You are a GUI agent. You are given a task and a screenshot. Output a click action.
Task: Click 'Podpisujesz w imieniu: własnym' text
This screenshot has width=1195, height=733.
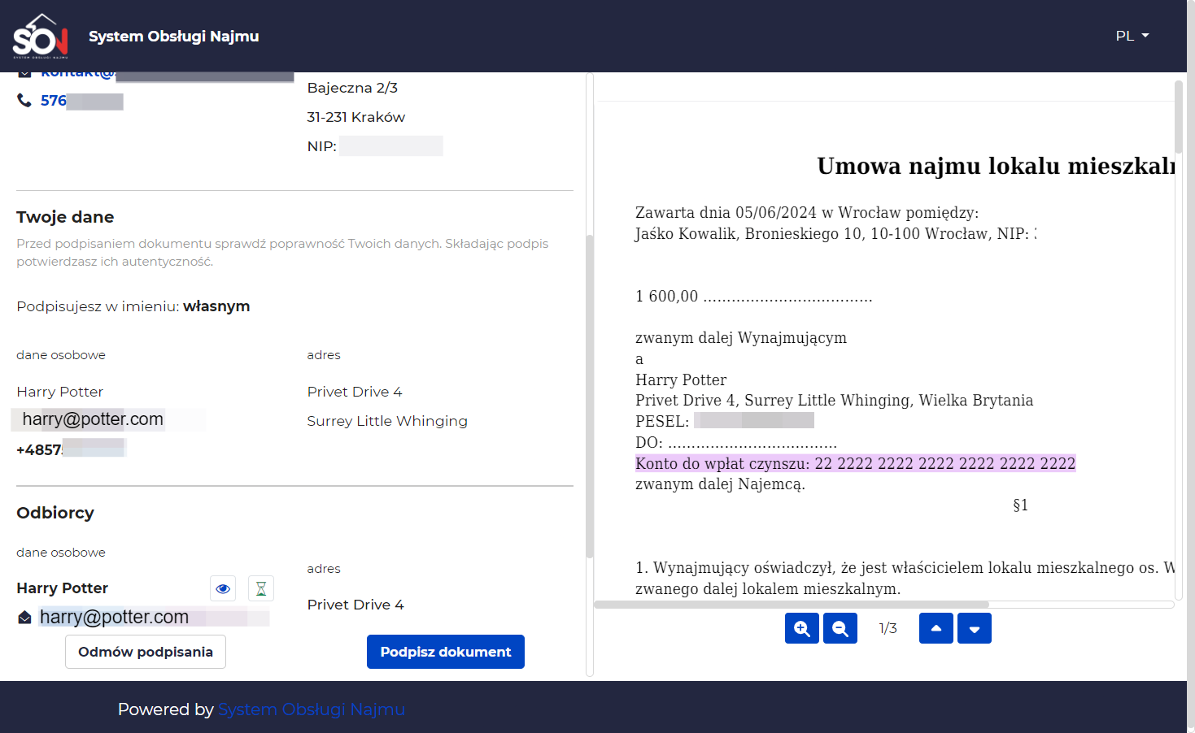pos(133,306)
